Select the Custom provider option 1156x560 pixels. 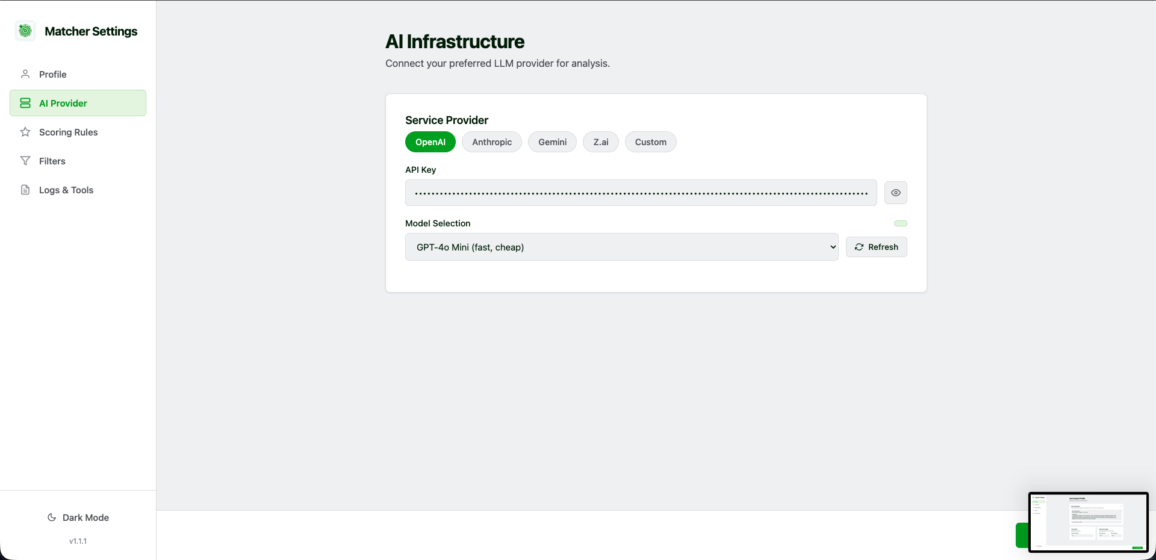pyautogui.click(x=650, y=142)
